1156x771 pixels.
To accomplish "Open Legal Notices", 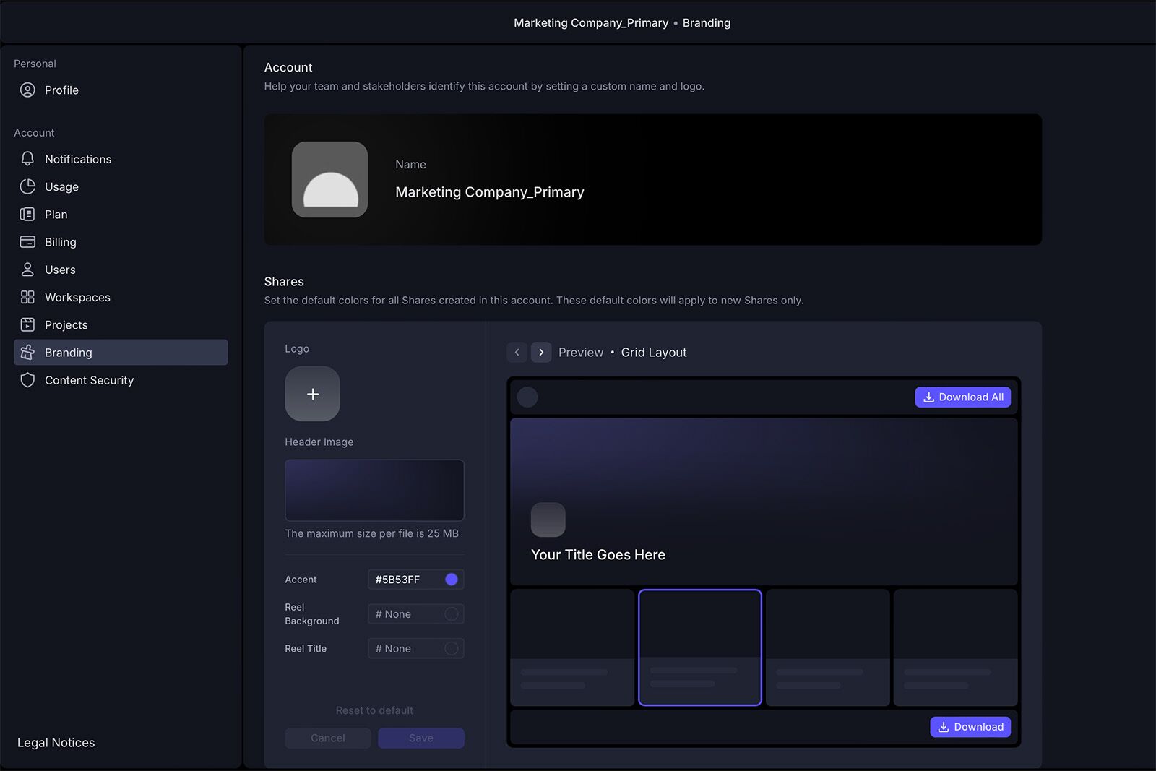I will 56,742.
